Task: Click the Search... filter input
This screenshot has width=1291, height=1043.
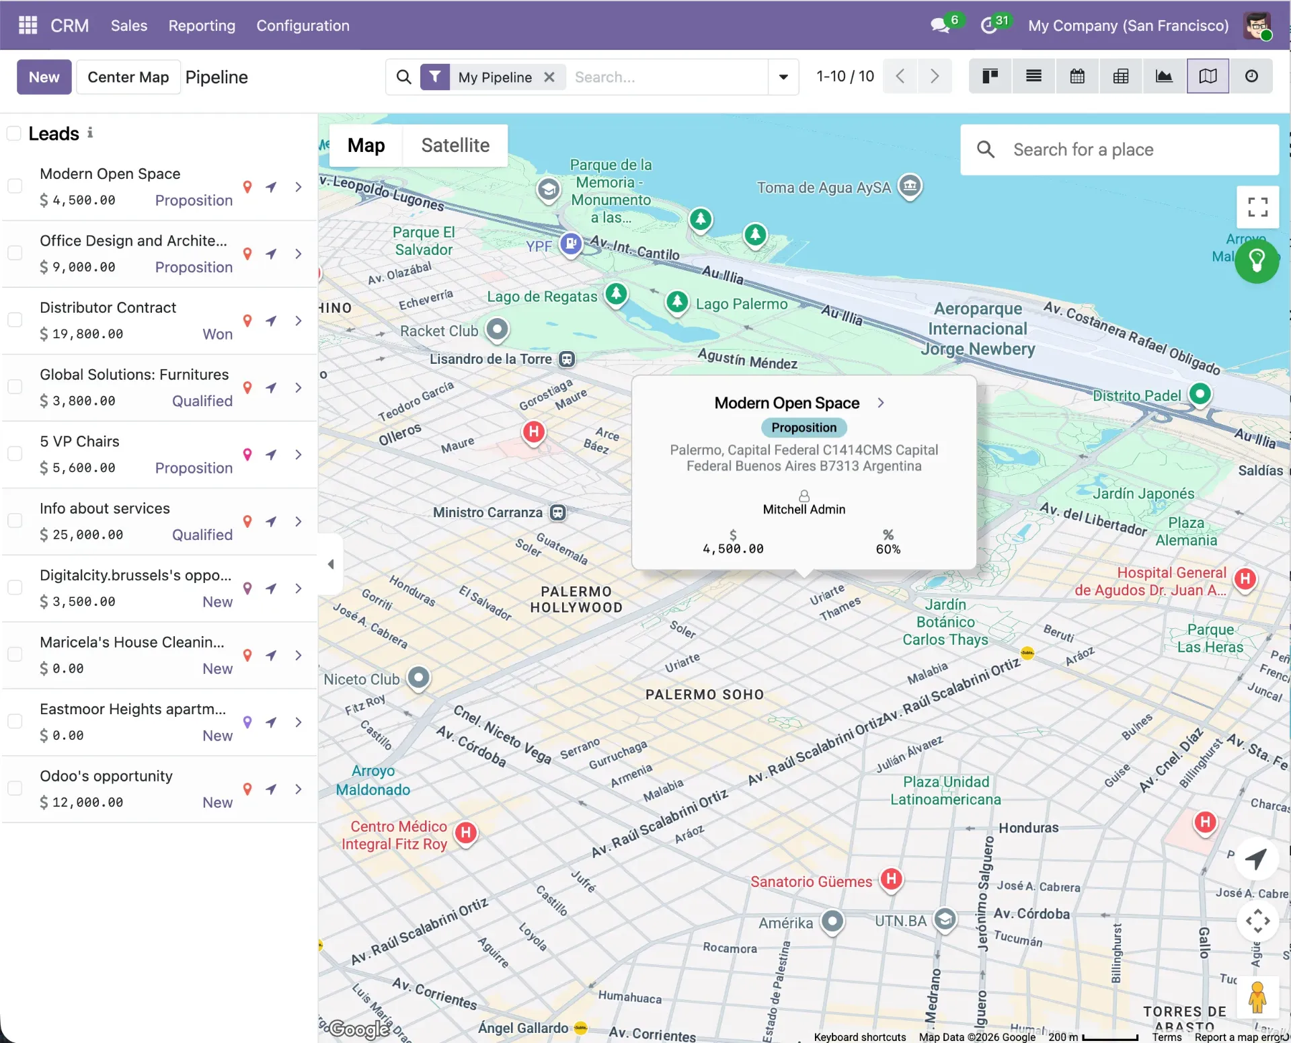Action: [666, 77]
